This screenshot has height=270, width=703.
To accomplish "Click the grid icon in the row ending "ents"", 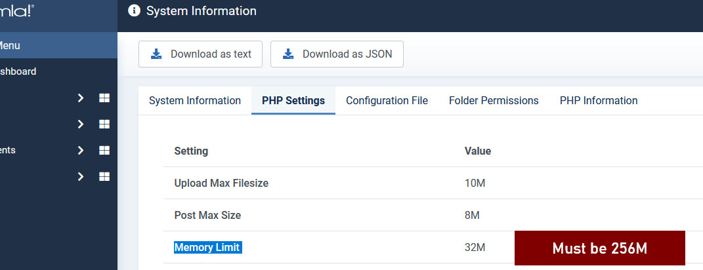I will click(104, 150).
